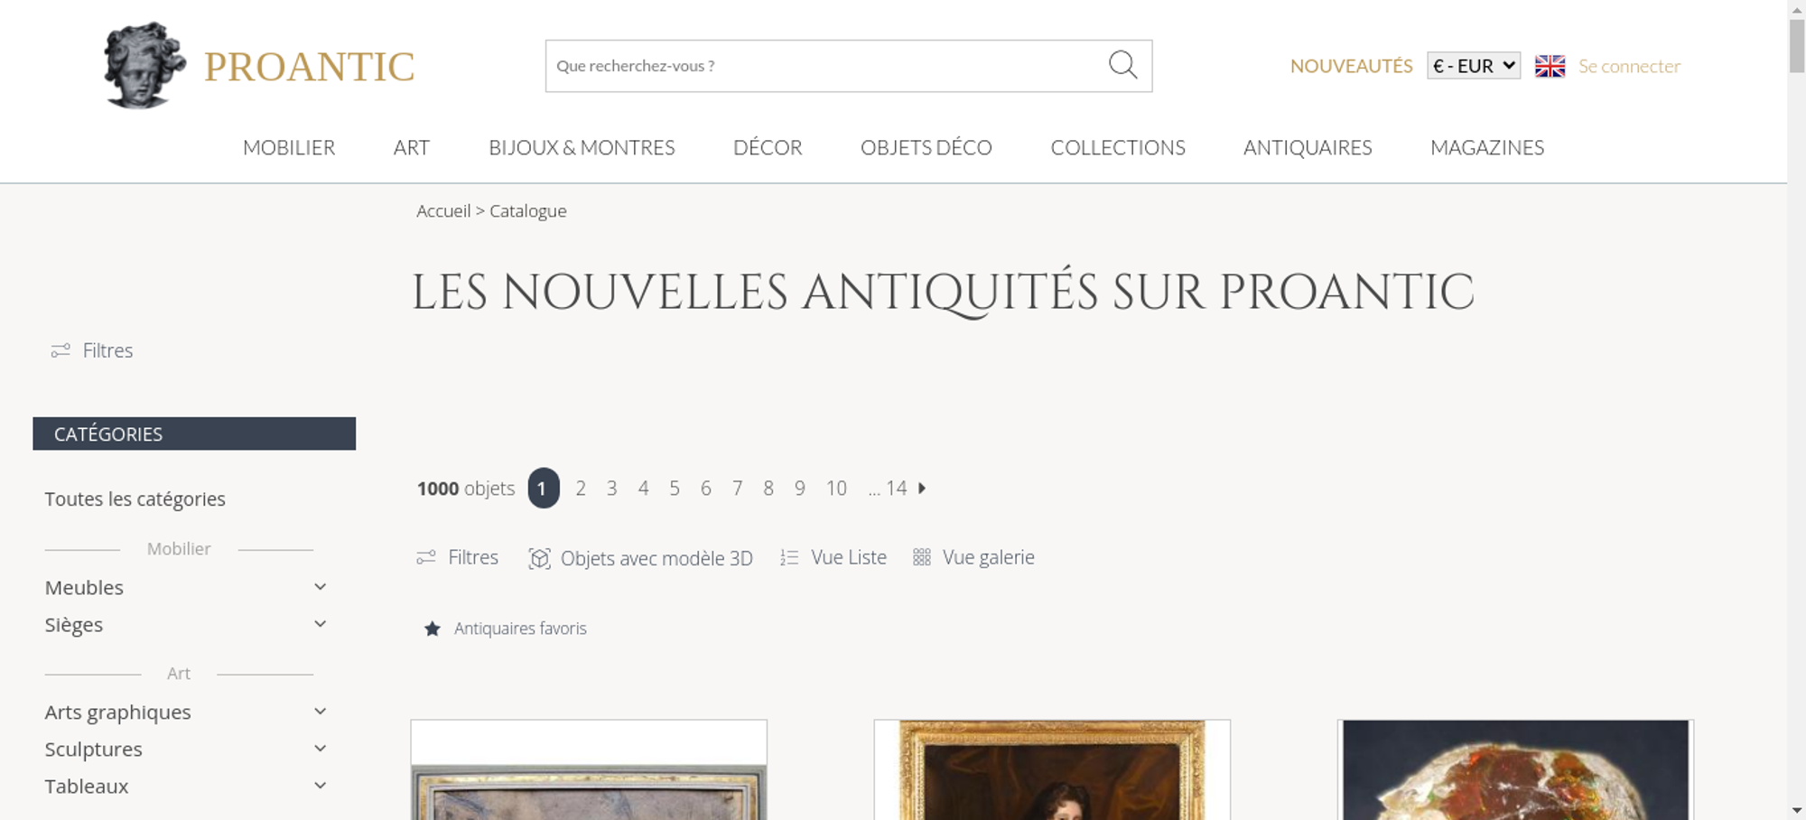Toggle the Antiquaires favoris star

[x=433, y=629]
